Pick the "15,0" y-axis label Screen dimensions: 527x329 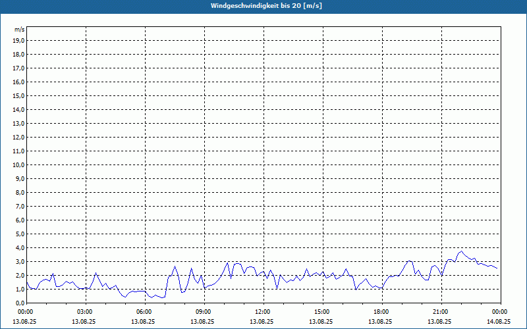pos(18,95)
